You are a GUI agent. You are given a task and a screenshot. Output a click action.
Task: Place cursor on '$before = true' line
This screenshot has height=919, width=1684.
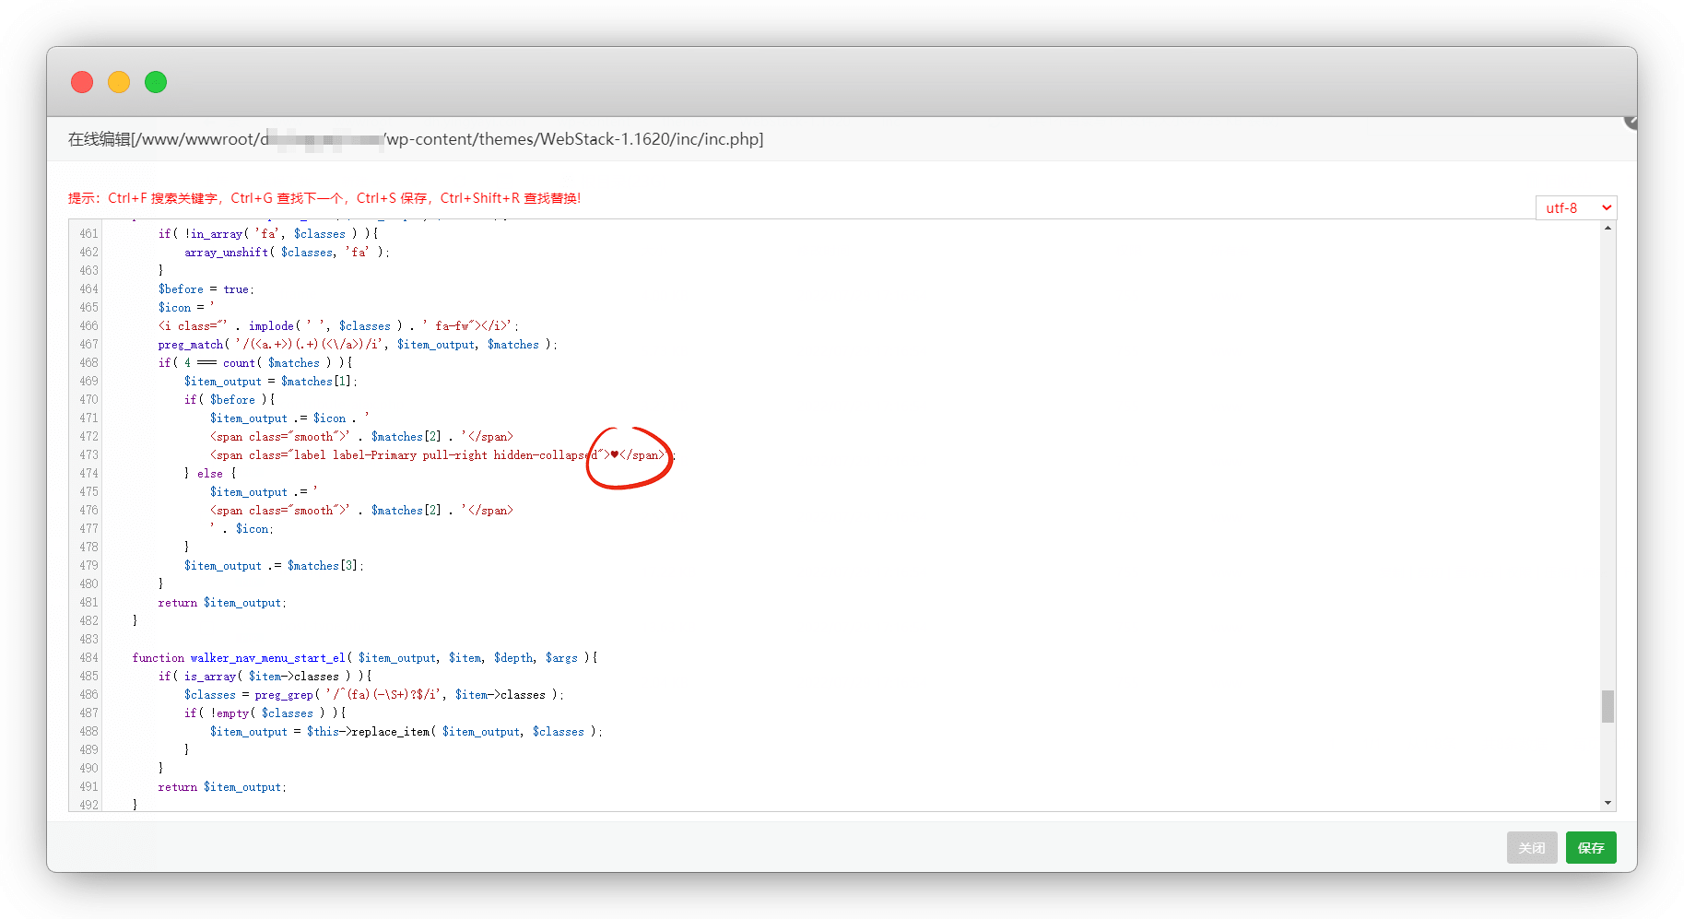click(x=206, y=289)
